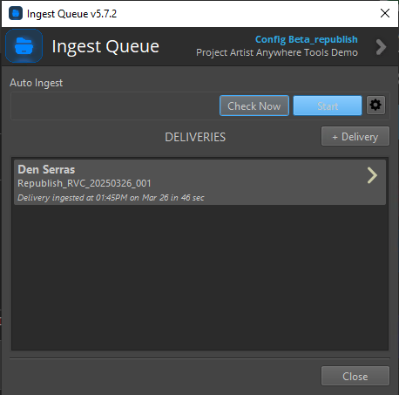399x395 pixels.
Task: Click the small app icon in title bar
Action: pyautogui.click(x=16, y=13)
